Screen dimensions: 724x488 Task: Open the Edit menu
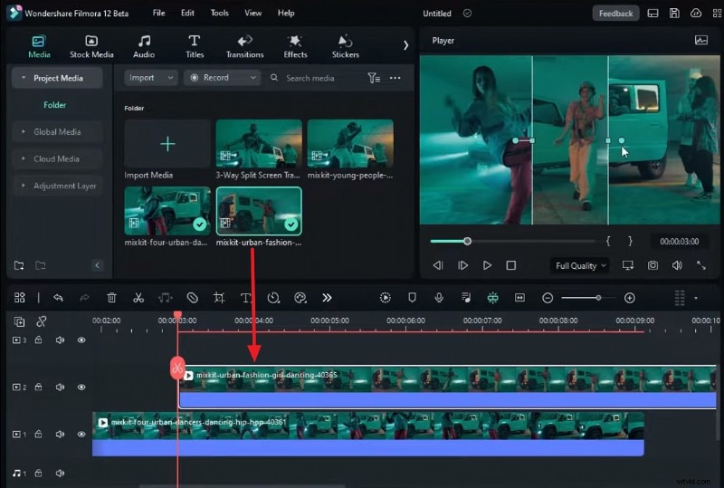coord(187,14)
